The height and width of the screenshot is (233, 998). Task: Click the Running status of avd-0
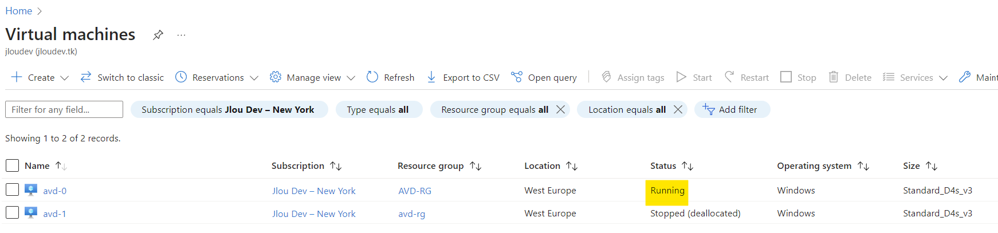[667, 191]
